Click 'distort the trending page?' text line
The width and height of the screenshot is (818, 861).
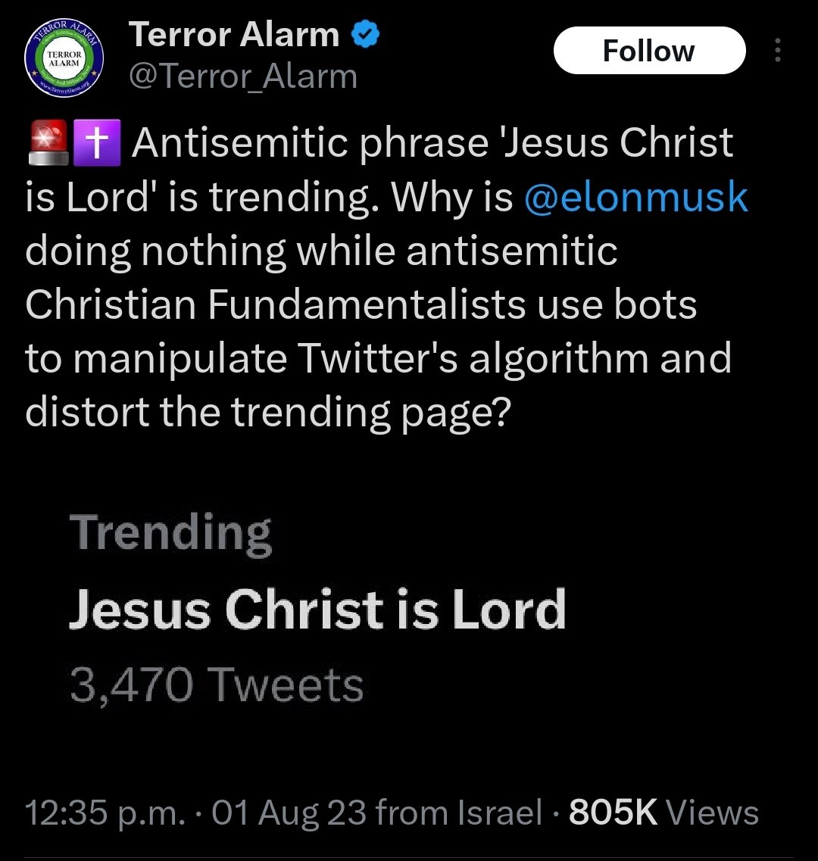click(268, 413)
